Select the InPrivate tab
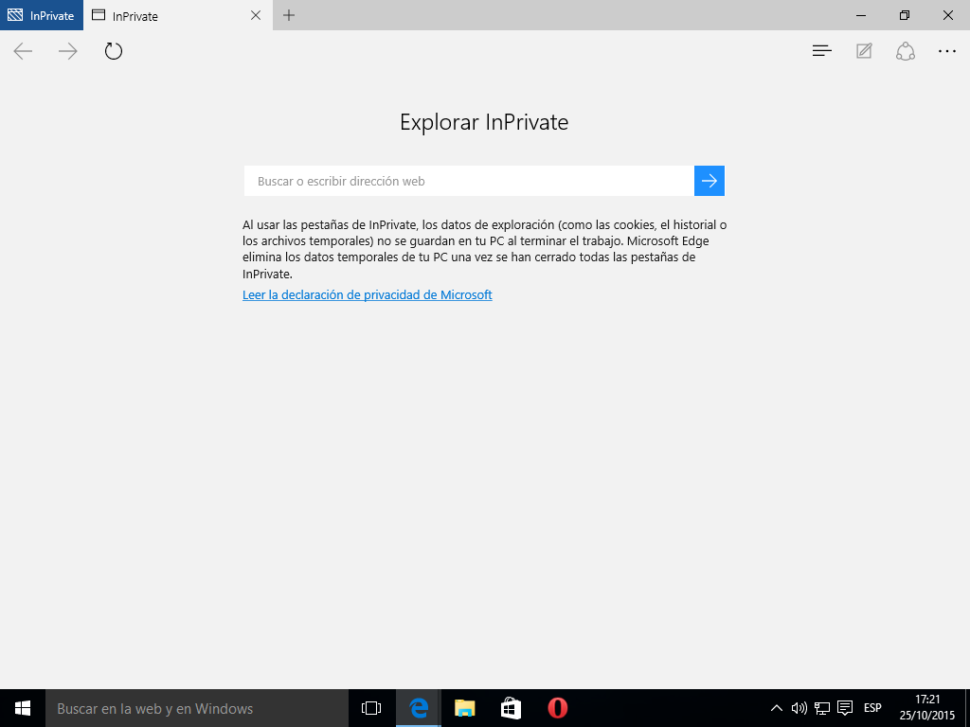The image size is (970, 727). [161, 16]
